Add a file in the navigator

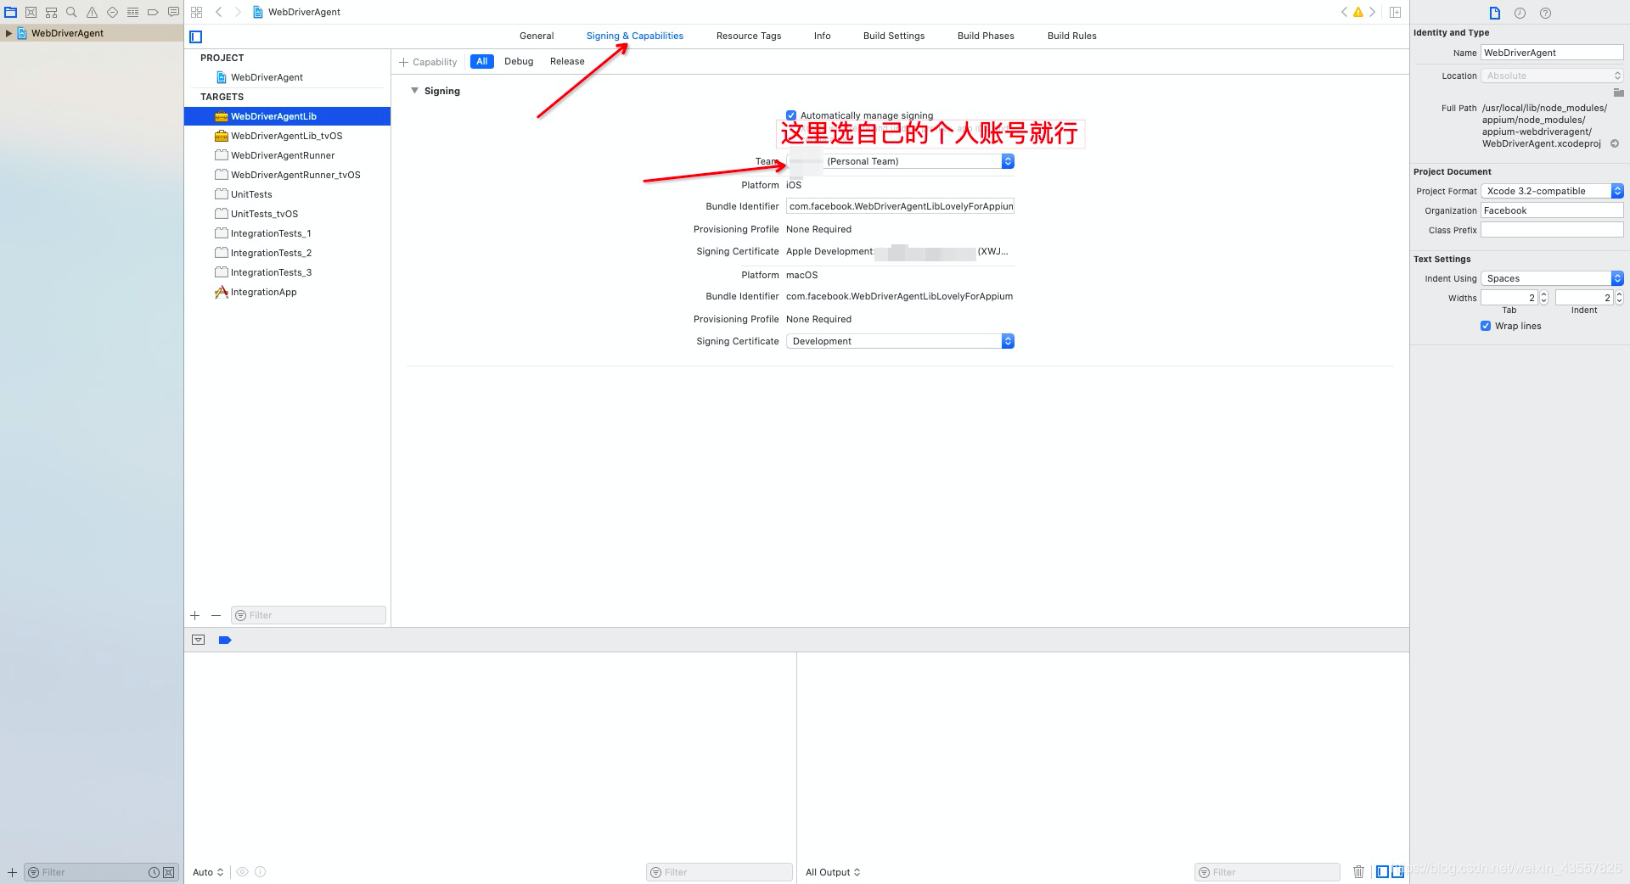click(x=12, y=872)
